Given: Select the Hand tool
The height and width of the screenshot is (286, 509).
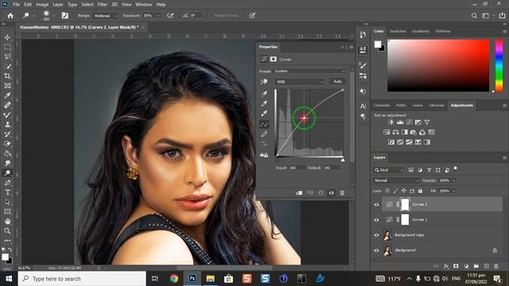Looking at the screenshot, I should tap(7, 222).
